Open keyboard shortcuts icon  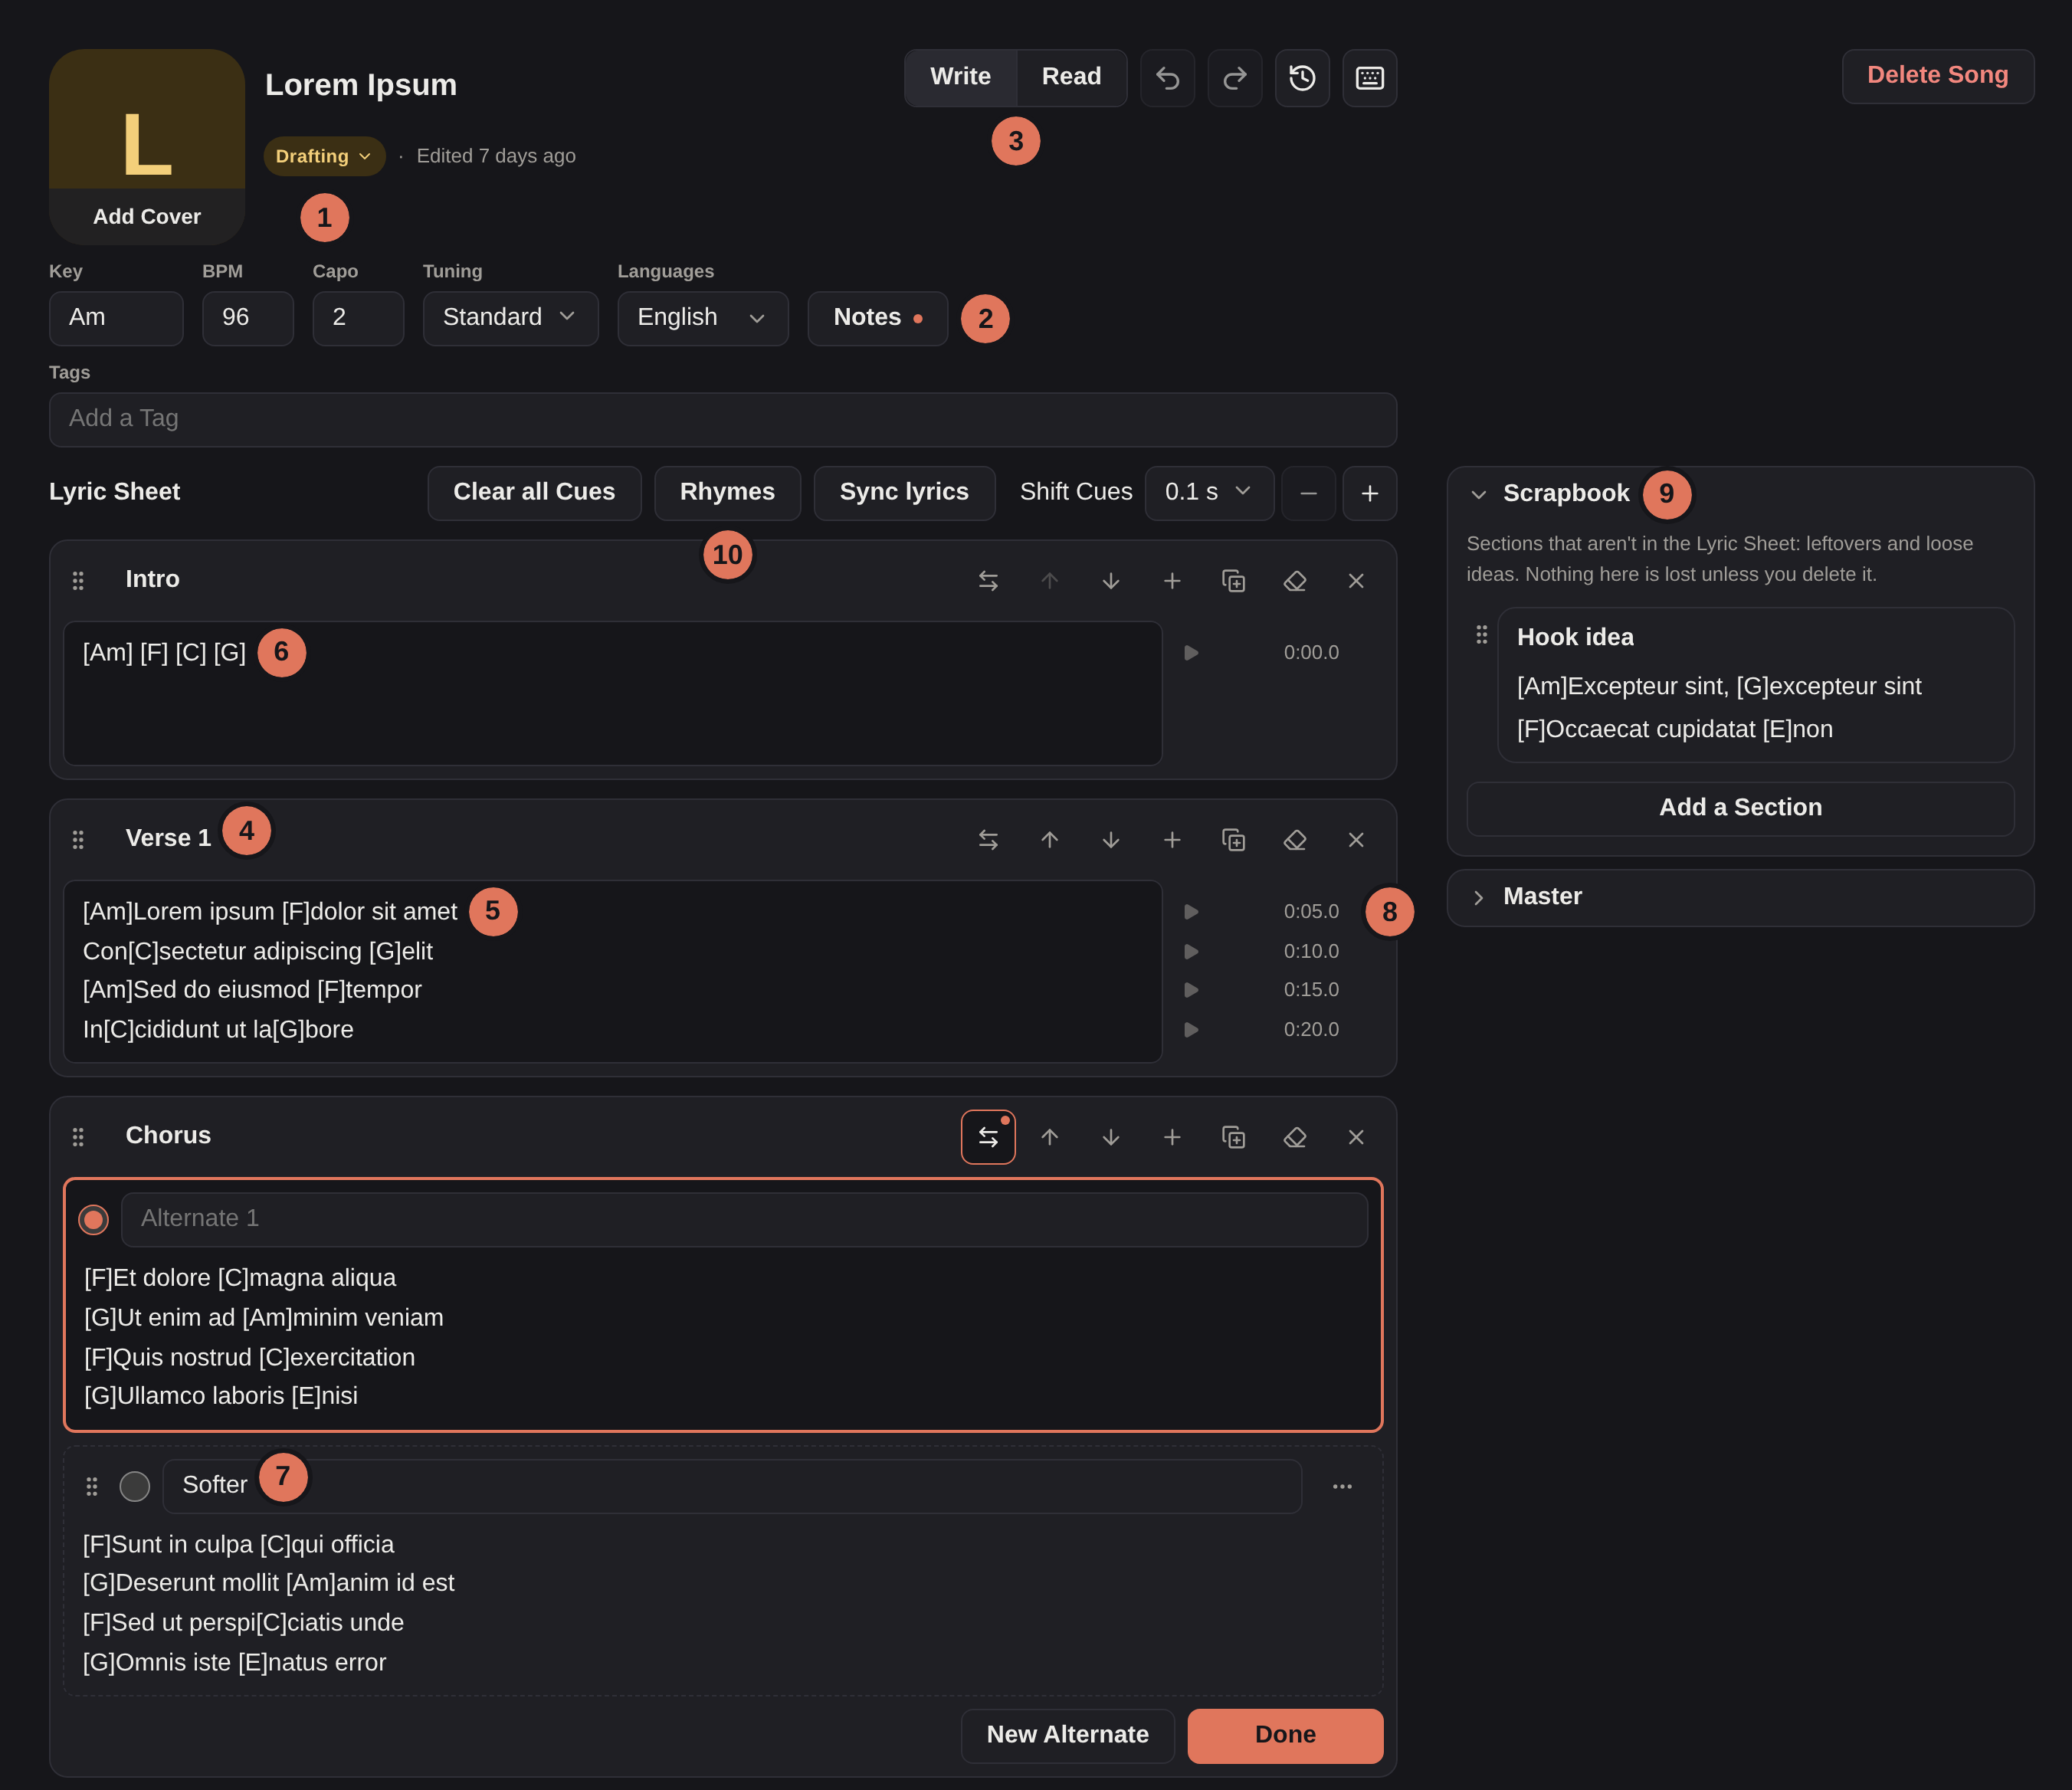point(1369,78)
